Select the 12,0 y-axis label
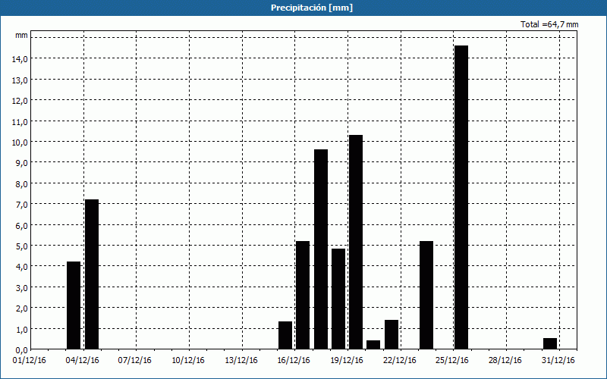Image resolution: width=607 pixels, height=379 pixels. click(20, 101)
